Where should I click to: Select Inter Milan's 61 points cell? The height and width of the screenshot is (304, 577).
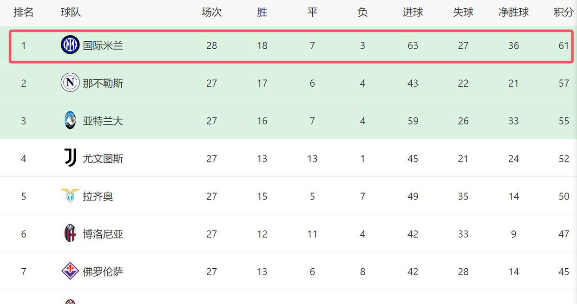[x=564, y=45]
